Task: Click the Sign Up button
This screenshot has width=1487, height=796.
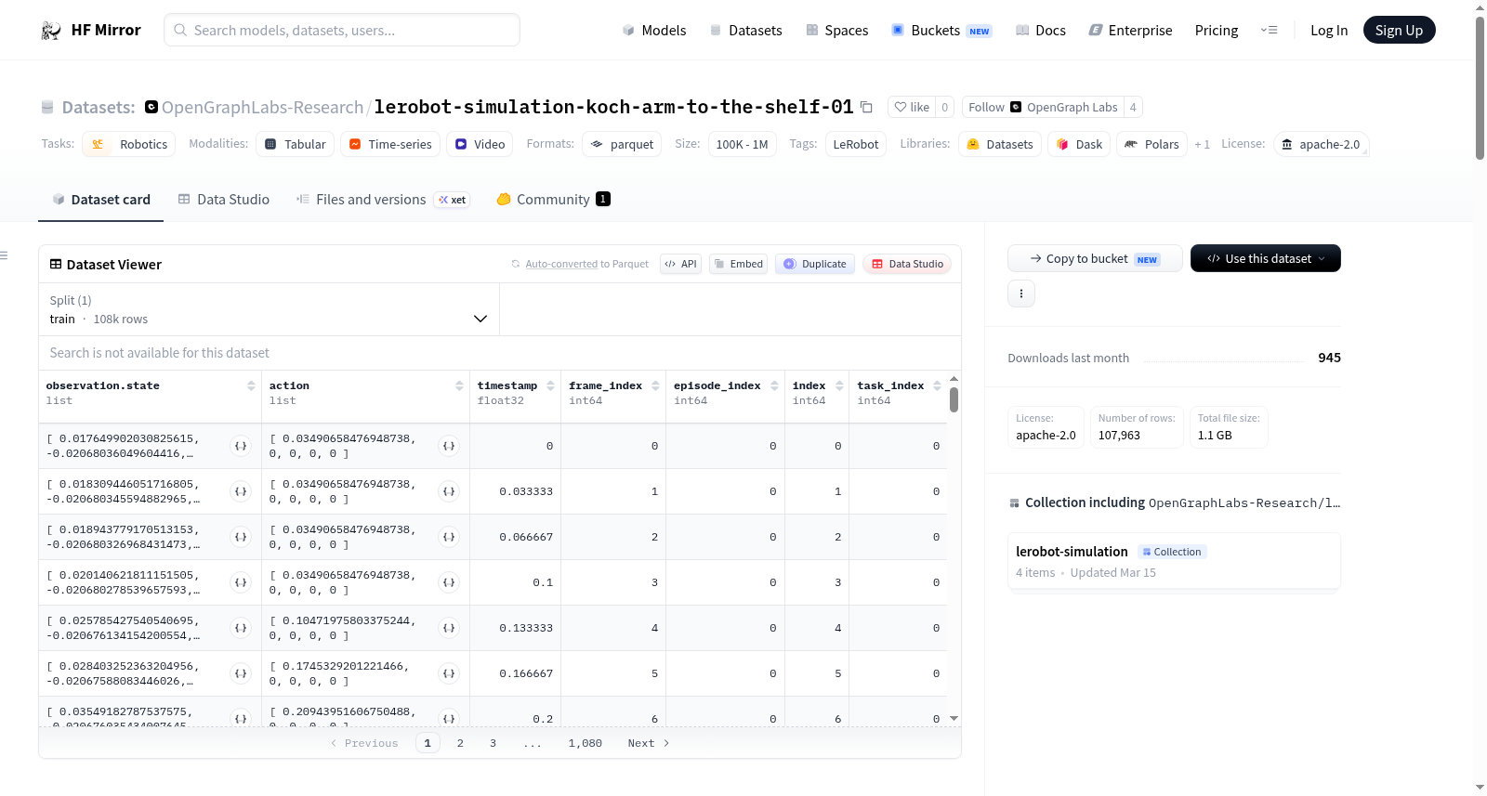Action: point(1399,31)
